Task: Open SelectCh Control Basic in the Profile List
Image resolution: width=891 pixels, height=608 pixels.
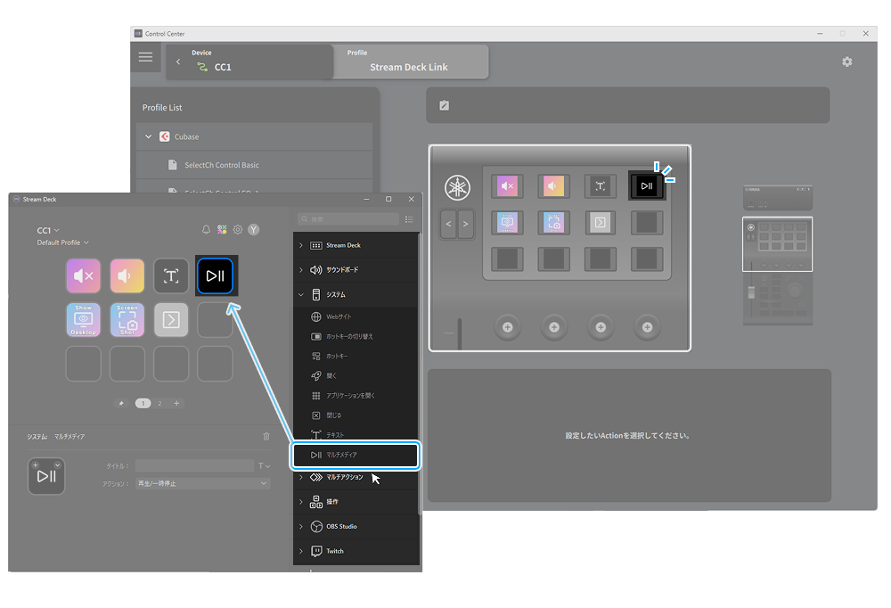Action: pos(223,165)
